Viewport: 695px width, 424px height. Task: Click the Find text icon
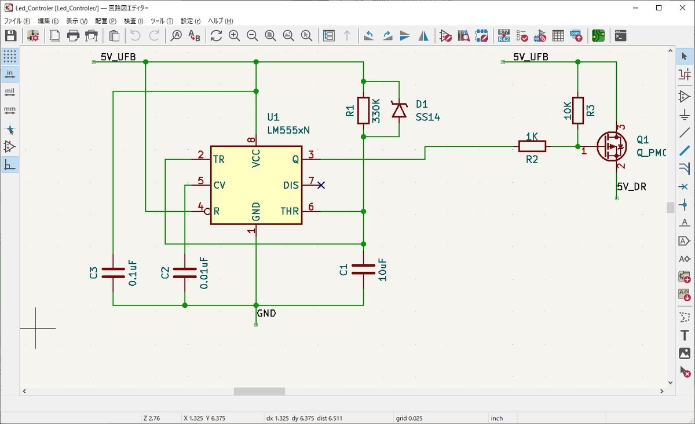coord(176,36)
